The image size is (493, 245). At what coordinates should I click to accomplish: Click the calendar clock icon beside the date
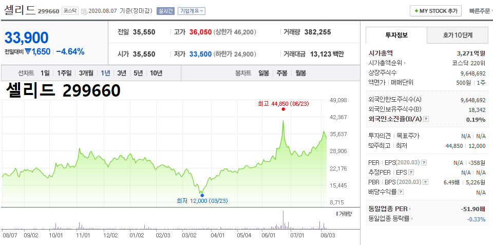tap(84, 11)
